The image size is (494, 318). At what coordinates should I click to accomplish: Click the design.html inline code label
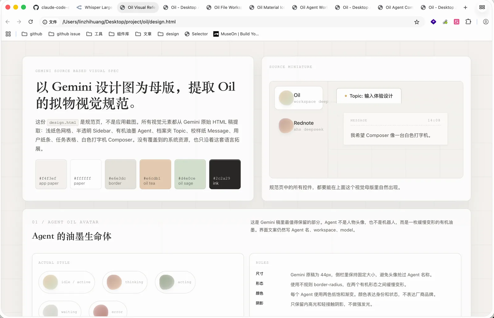pyautogui.click(x=63, y=122)
